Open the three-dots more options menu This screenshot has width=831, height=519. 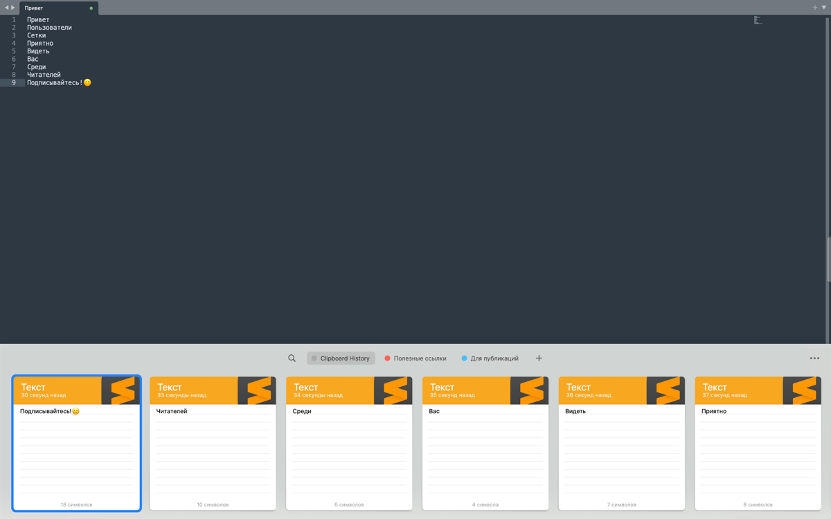pos(814,358)
